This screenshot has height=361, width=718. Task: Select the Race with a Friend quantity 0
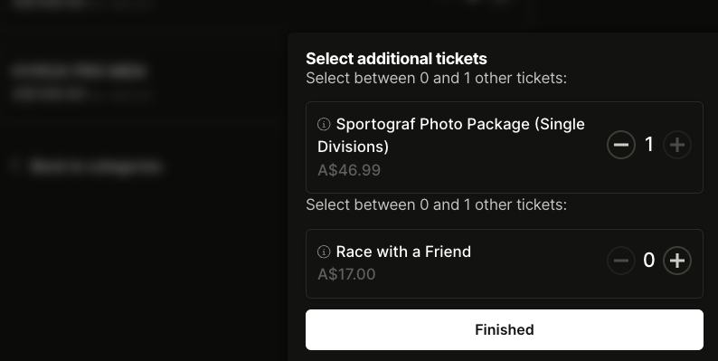coord(649,261)
